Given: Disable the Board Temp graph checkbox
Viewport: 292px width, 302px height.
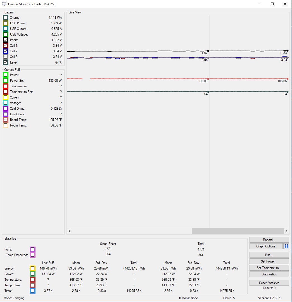Looking at the screenshot, I should click(6, 120).
